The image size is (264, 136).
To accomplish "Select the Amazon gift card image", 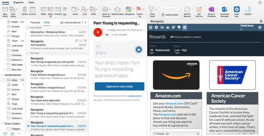I will click(176, 75).
